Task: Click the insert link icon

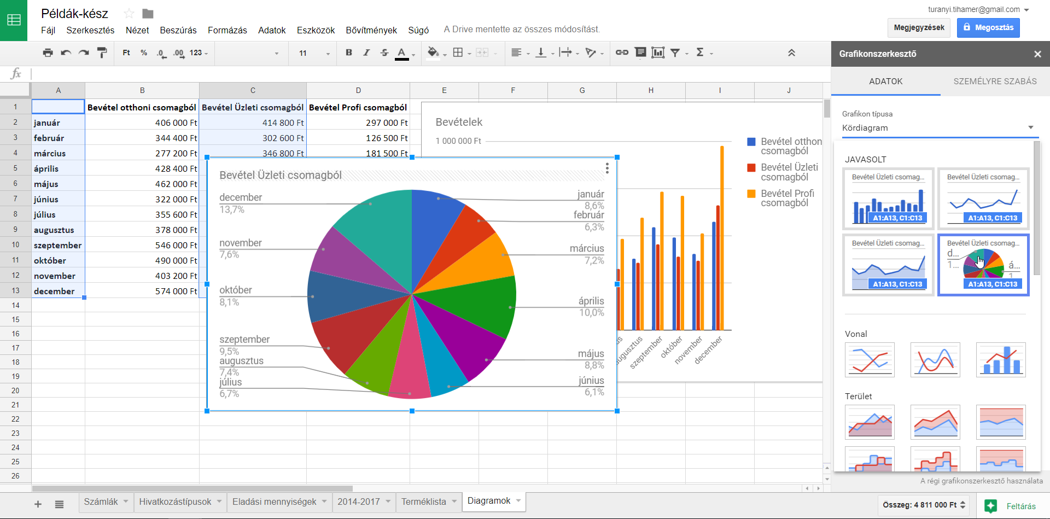Action: [x=622, y=53]
